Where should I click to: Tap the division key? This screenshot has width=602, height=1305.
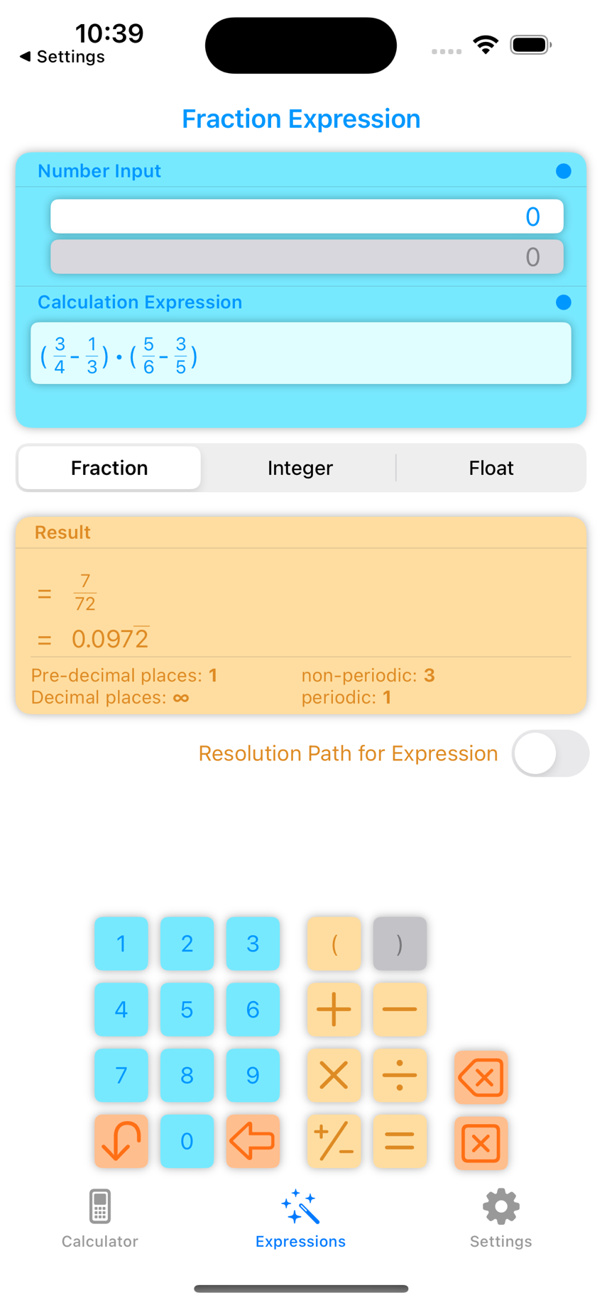400,1075
